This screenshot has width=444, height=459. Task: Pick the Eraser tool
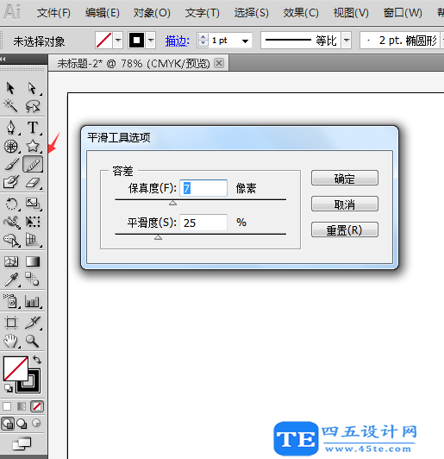click(x=33, y=183)
